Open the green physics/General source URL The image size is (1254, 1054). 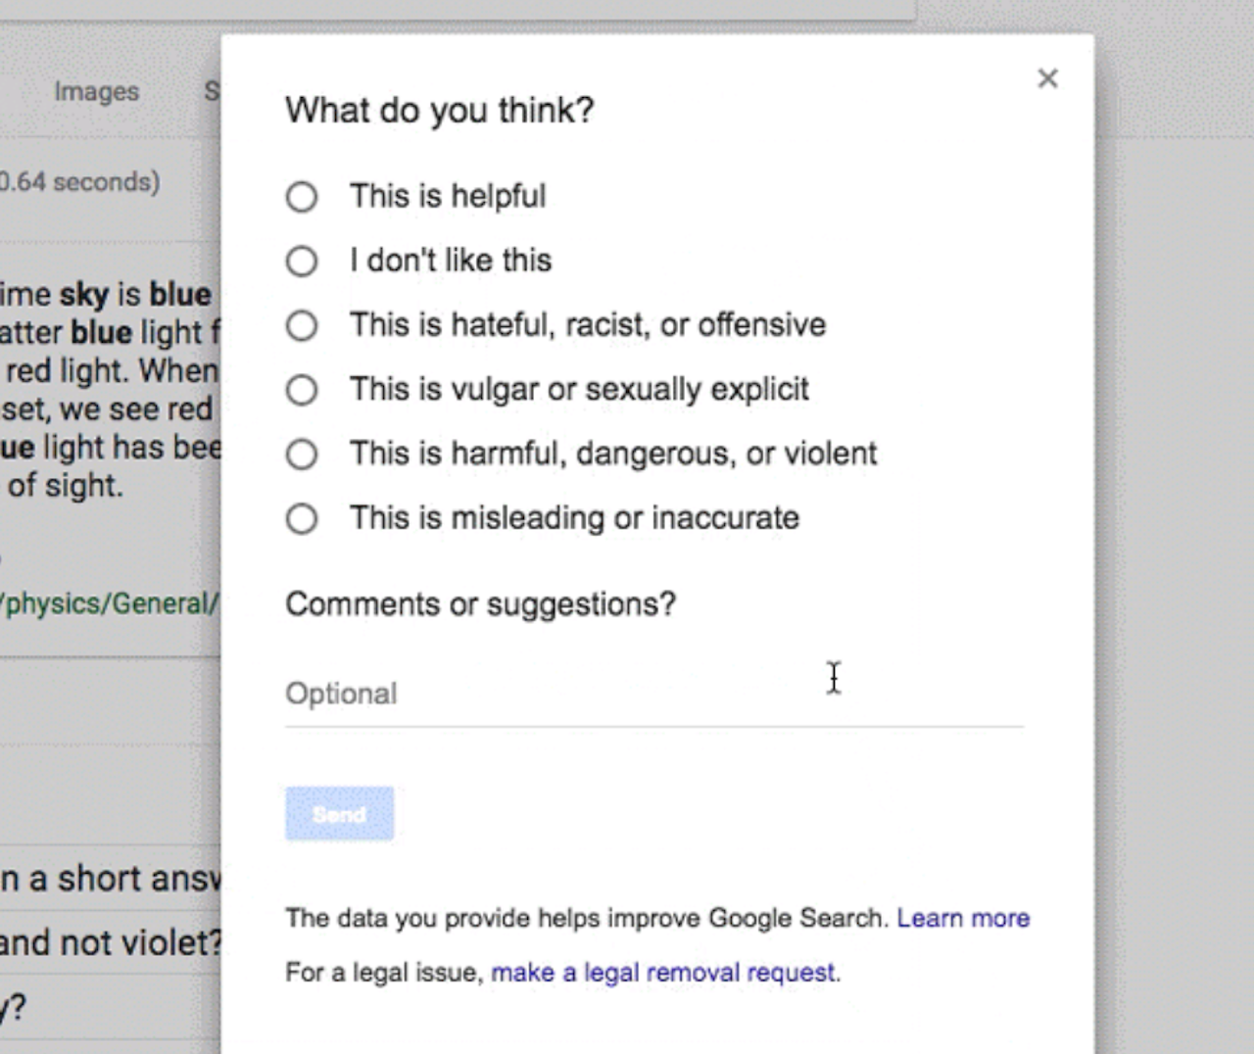(109, 603)
